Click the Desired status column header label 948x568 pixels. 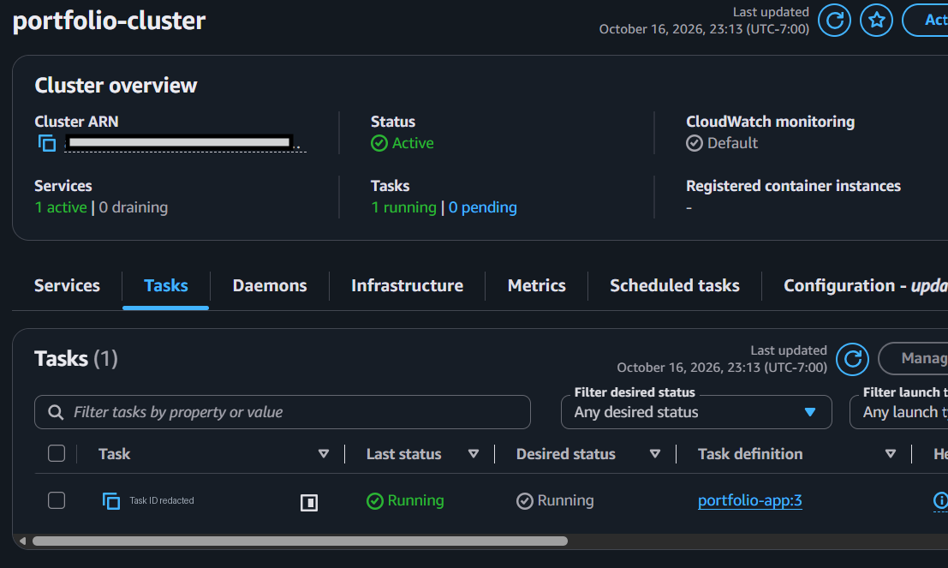(x=566, y=454)
